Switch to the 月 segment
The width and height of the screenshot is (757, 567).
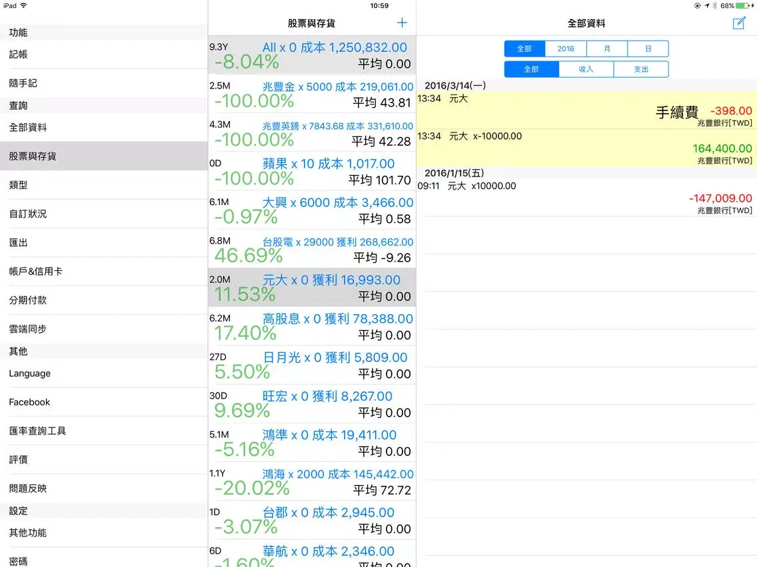point(607,49)
